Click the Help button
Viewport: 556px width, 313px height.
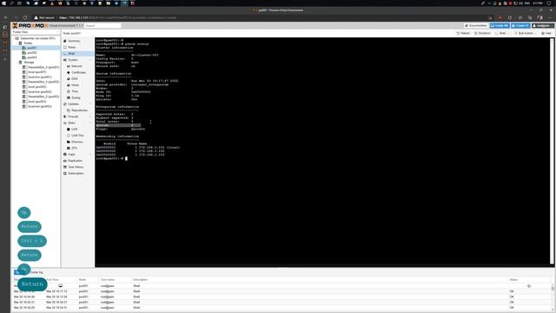point(546,33)
